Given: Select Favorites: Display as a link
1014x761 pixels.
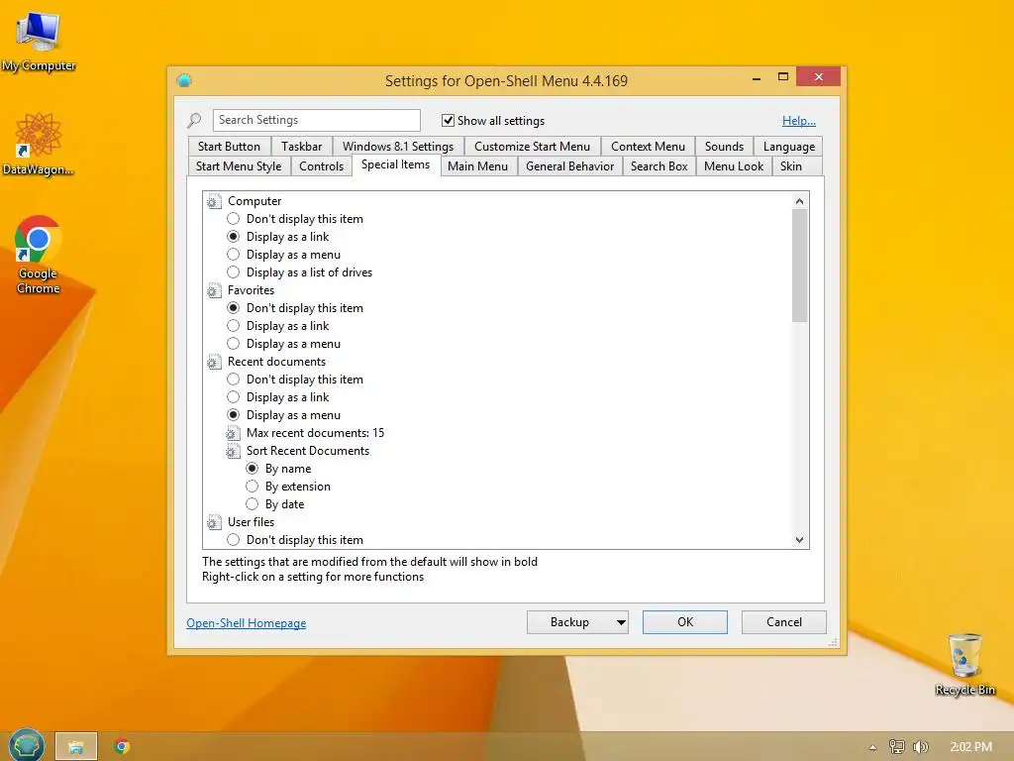Looking at the screenshot, I should [x=234, y=326].
